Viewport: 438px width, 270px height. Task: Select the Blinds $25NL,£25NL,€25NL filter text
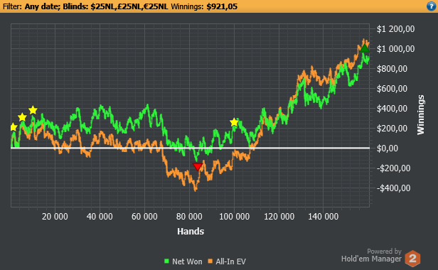115,6
